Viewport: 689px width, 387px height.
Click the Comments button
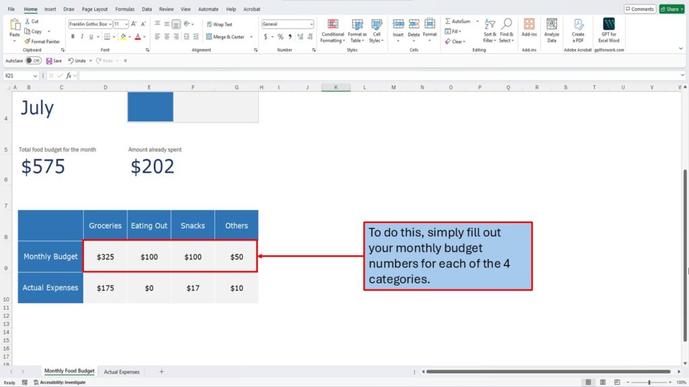pyautogui.click(x=639, y=9)
